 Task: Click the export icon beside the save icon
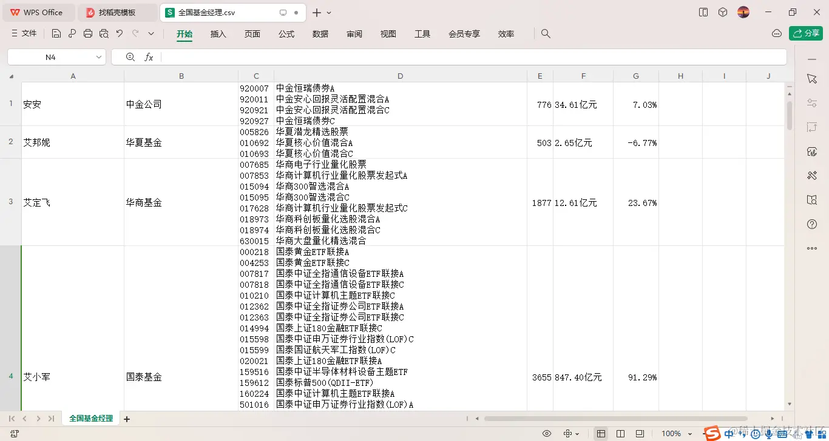72,34
